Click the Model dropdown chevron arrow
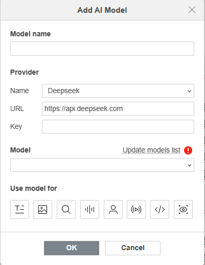 (189, 165)
